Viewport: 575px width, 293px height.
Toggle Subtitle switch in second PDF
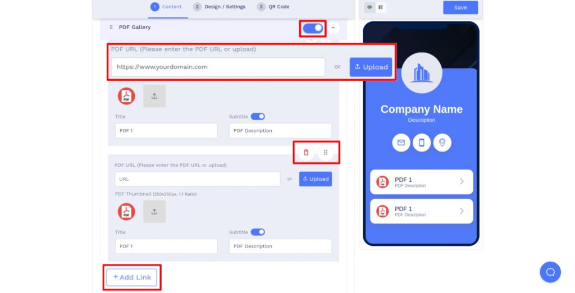pyautogui.click(x=258, y=232)
